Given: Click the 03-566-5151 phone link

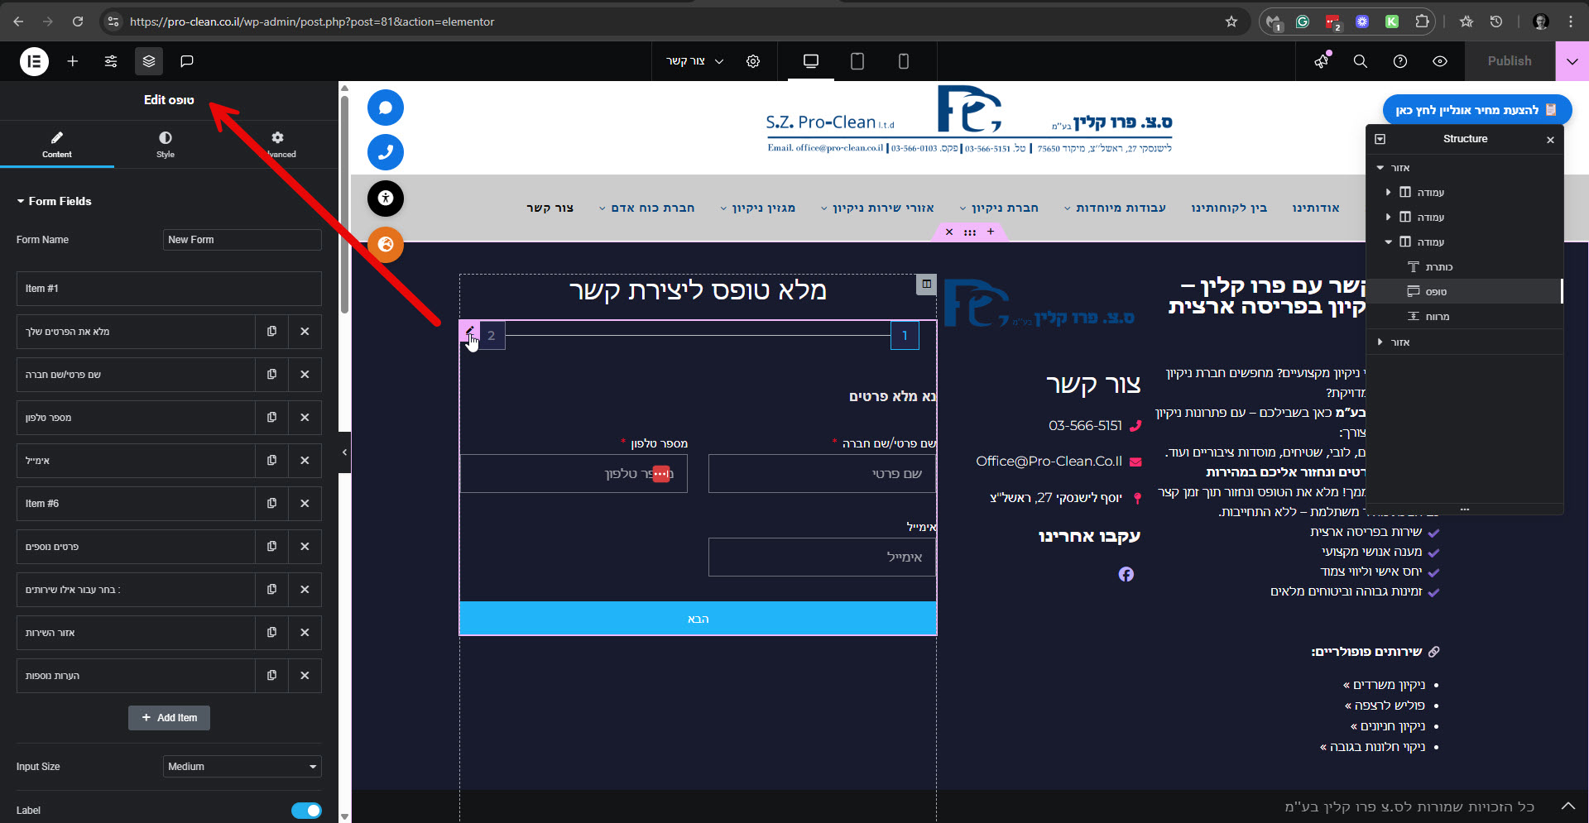Looking at the screenshot, I should click(x=1085, y=426).
